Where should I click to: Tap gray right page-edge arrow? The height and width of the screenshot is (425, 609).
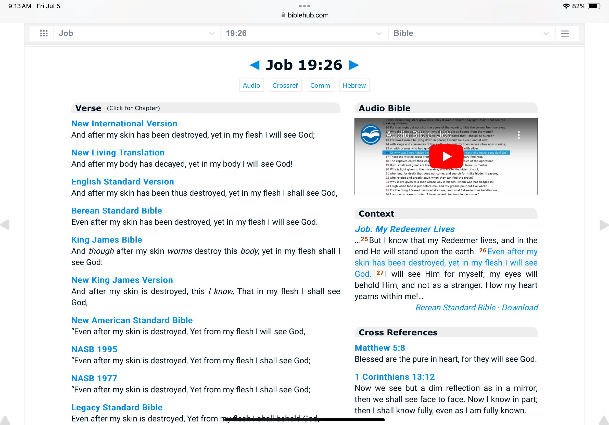pos(604,225)
